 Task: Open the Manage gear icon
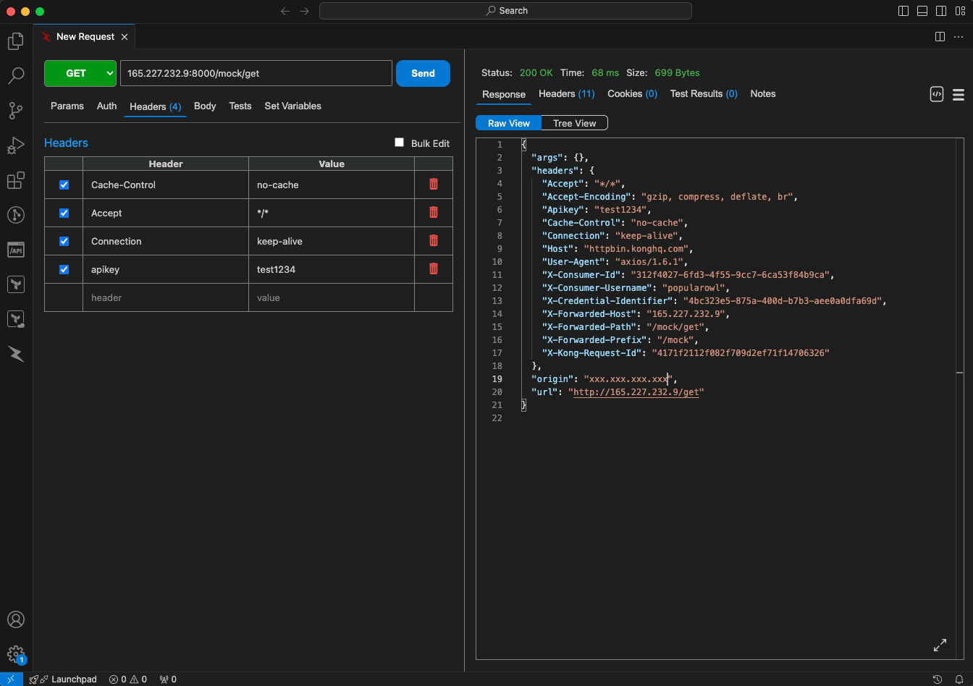click(16, 655)
